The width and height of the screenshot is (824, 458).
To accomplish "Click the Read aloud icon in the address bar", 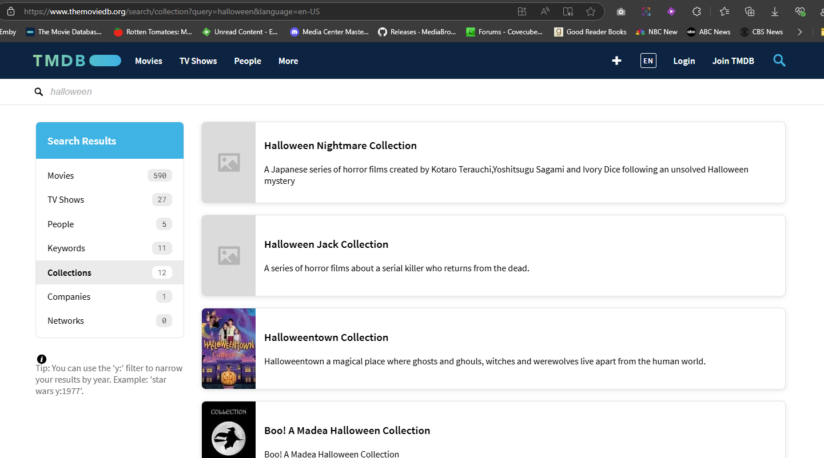I will (545, 11).
